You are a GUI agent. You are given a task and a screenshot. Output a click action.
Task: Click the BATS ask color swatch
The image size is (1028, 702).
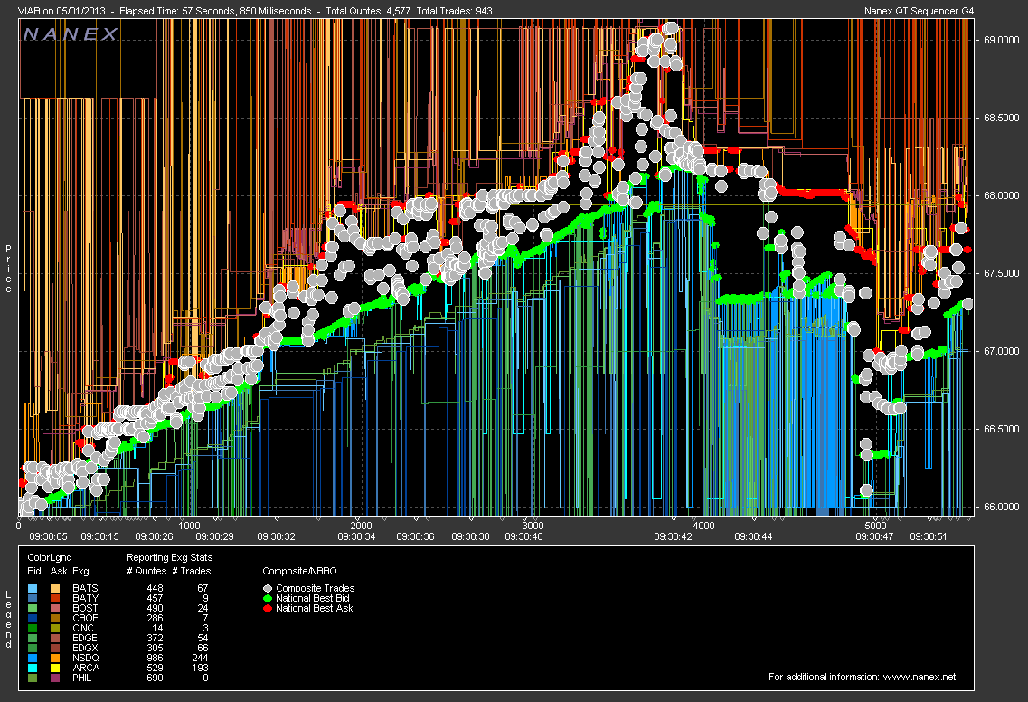(55, 589)
